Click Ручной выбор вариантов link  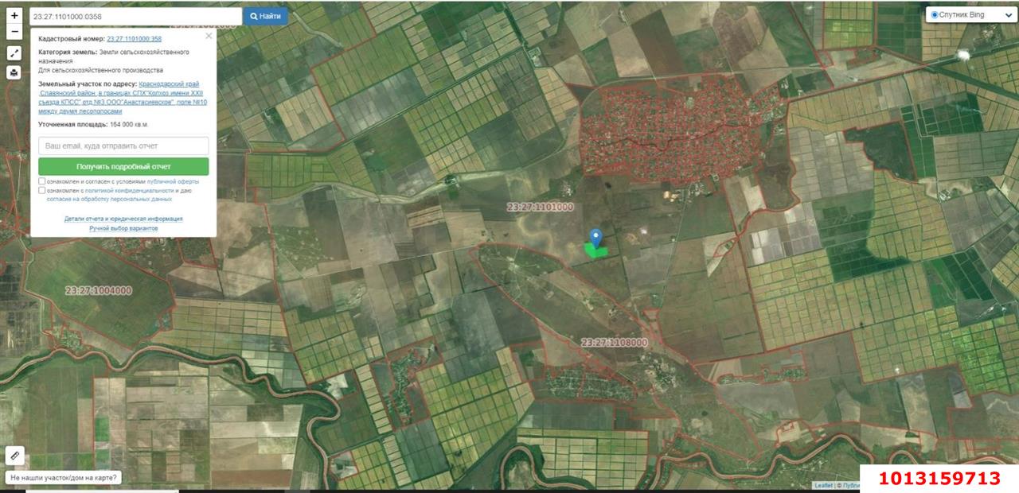click(123, 228)
